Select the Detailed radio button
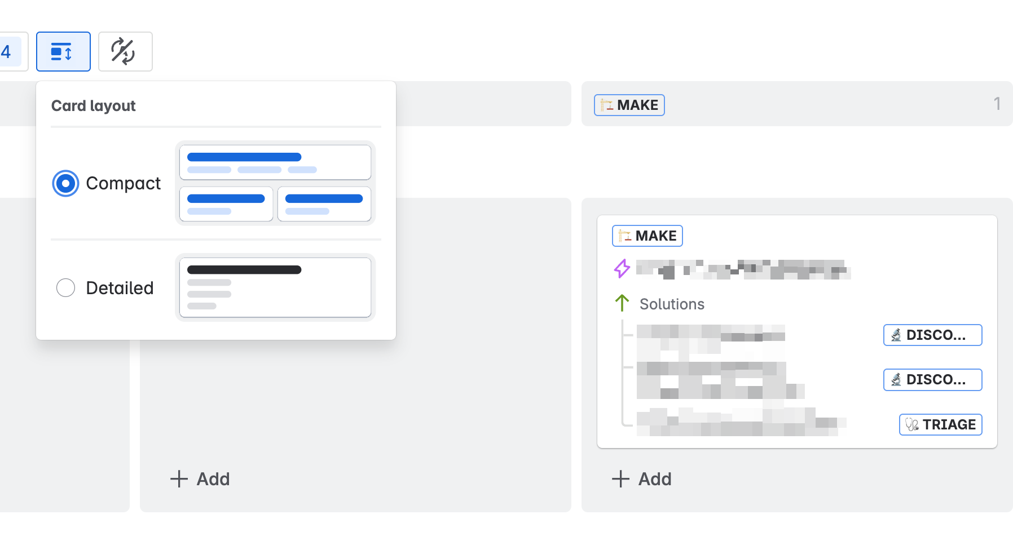Viewport: 1013px width, 541px height. click(x=65, y=288)
